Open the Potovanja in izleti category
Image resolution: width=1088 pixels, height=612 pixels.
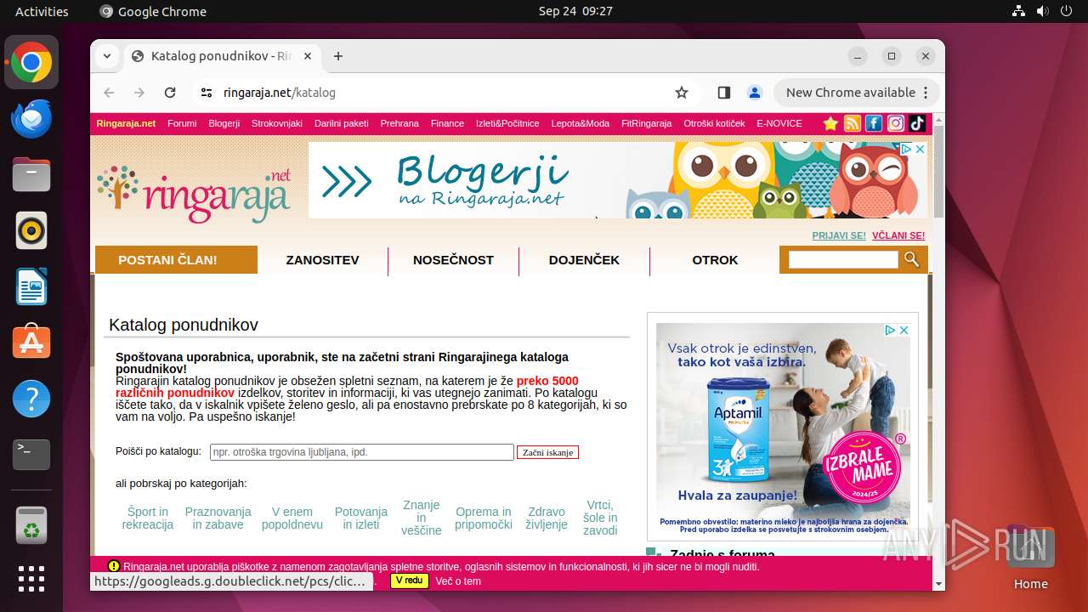click(361, 518)
